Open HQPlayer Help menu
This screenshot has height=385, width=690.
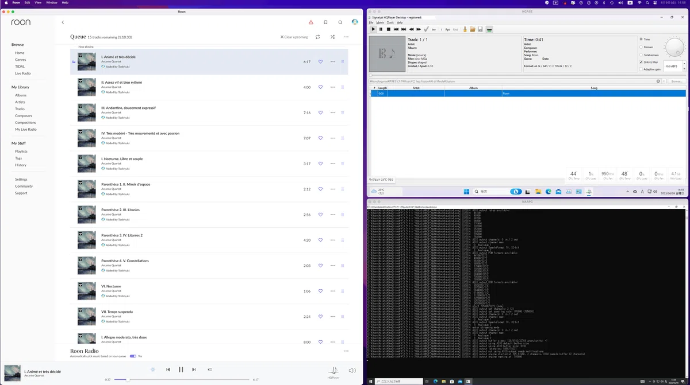coord(400,22)
